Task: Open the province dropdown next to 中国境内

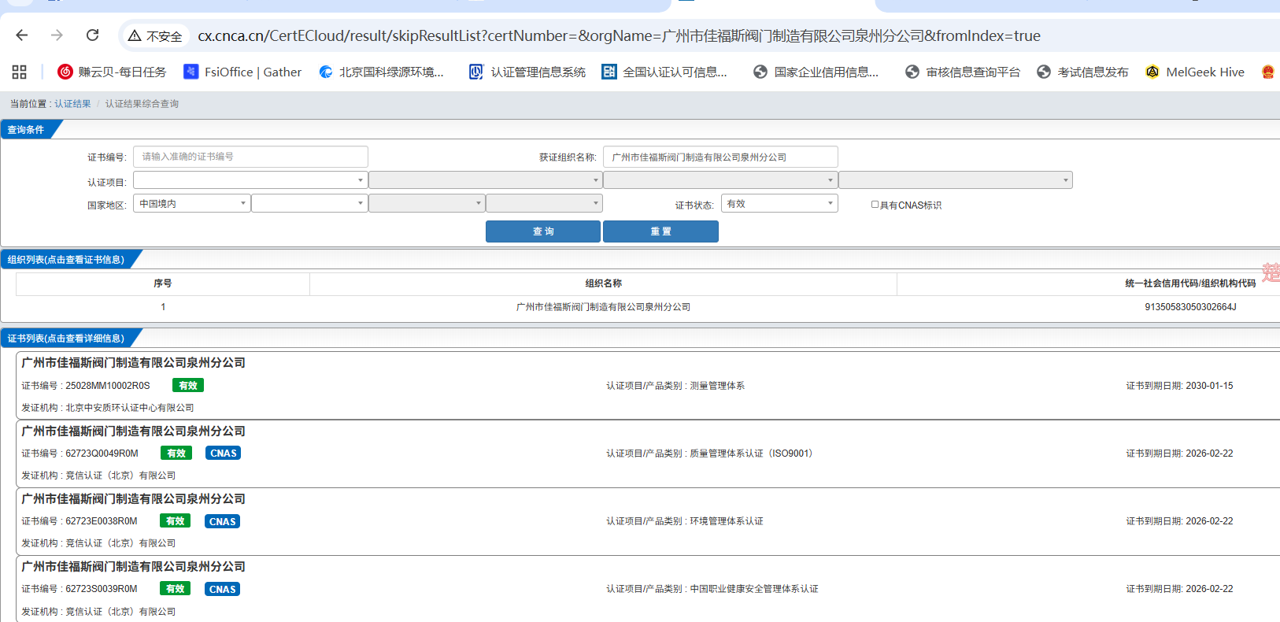Action: coord(309,203)
